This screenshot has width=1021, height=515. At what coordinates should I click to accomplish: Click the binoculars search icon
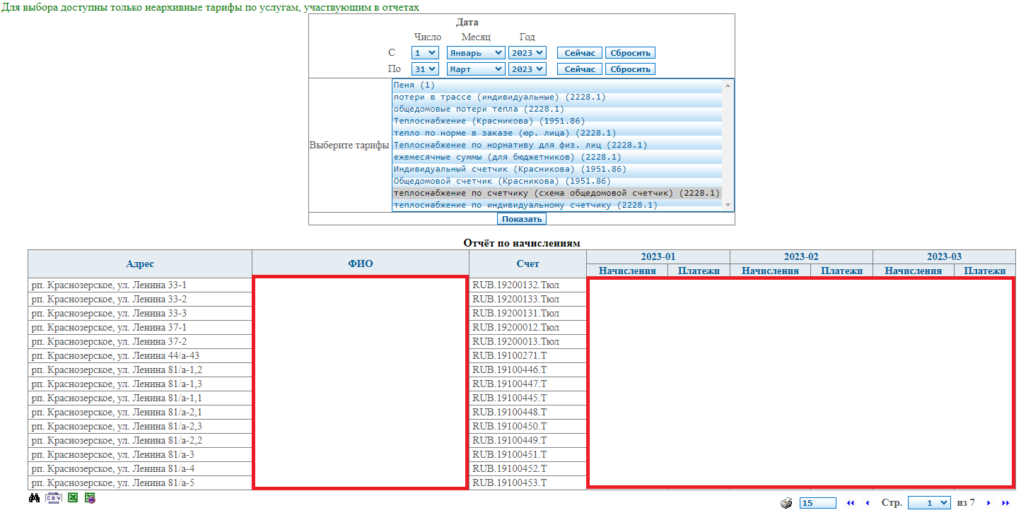tap(34, 498)
